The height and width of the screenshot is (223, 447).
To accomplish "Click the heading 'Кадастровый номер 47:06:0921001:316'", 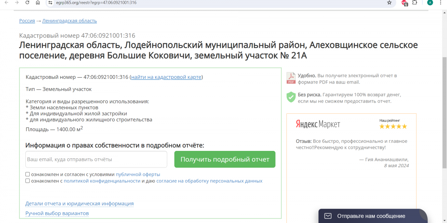I will [x=77, y=36].
